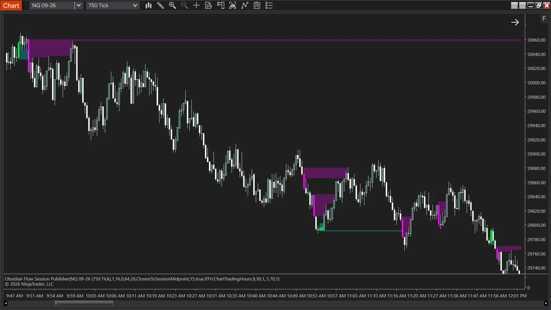Click the Obsidian Flow Session Publisher indicator label
The image size is (551, 310).
142,279
